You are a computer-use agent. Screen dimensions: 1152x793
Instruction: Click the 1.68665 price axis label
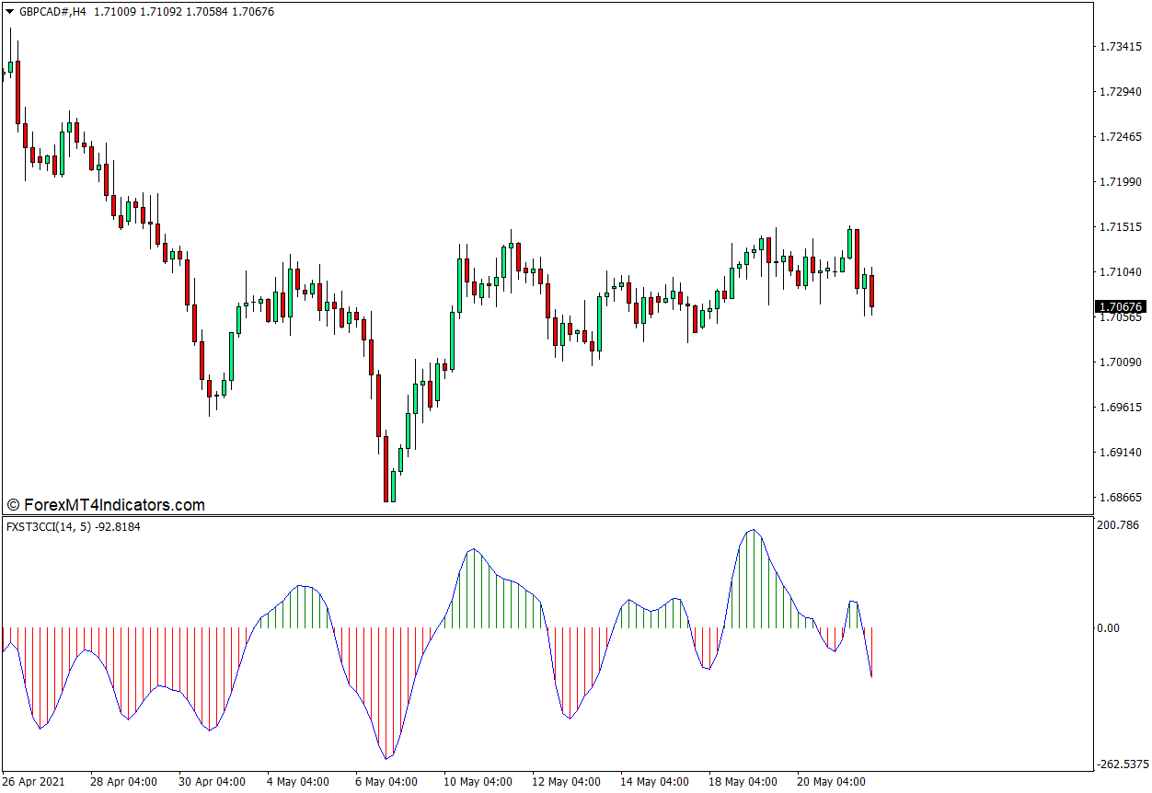click(x=1120, y=497)
